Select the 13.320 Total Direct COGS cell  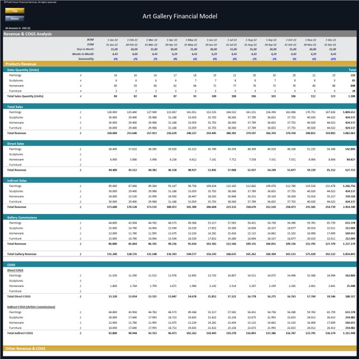click(112, 296)
